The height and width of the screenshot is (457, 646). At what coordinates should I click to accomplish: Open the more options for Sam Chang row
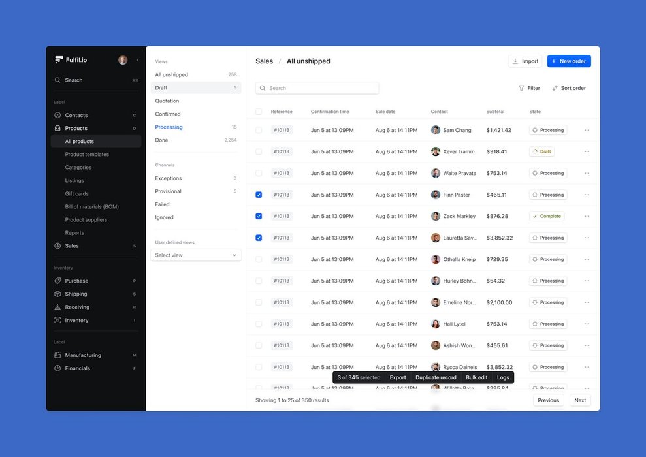(x=587, y=130)
